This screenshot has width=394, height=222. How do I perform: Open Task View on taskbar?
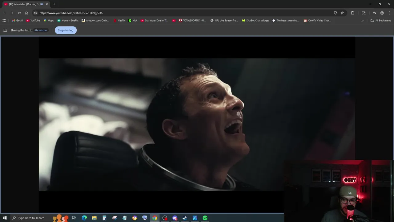[x=74, y=218]
